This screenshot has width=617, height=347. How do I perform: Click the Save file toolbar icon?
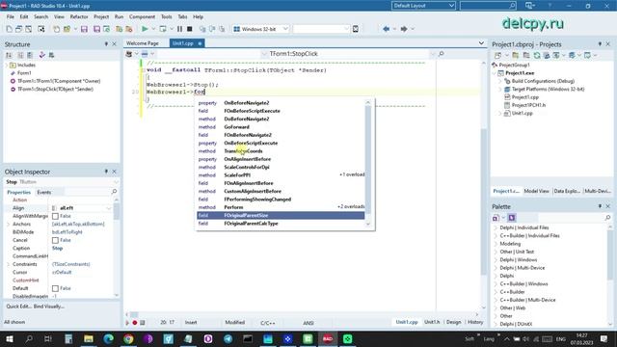click(x=84, y=29)
